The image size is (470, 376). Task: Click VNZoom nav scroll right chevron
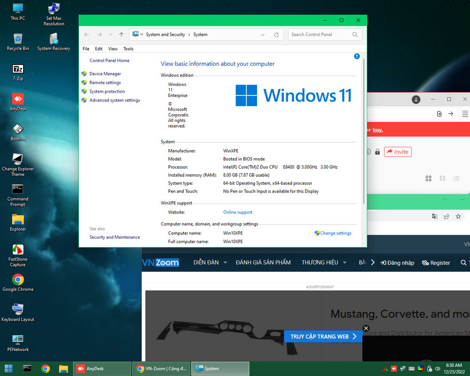(x=373, y=262)
